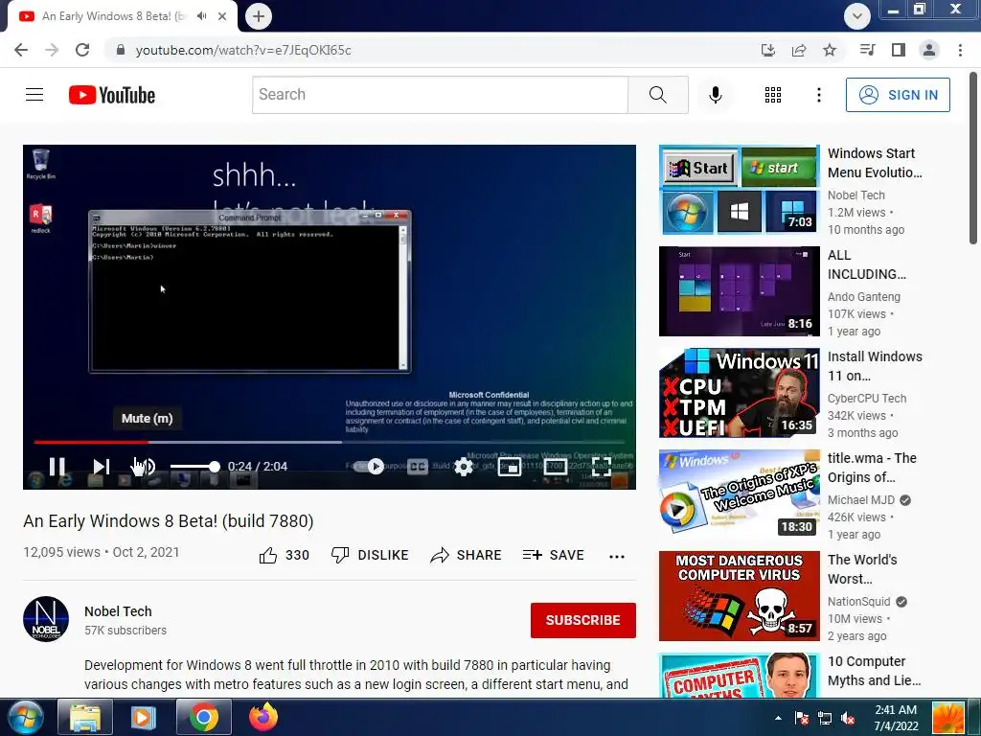
Task: Install/download page icon in address bar
Action: tap(767, 50)
